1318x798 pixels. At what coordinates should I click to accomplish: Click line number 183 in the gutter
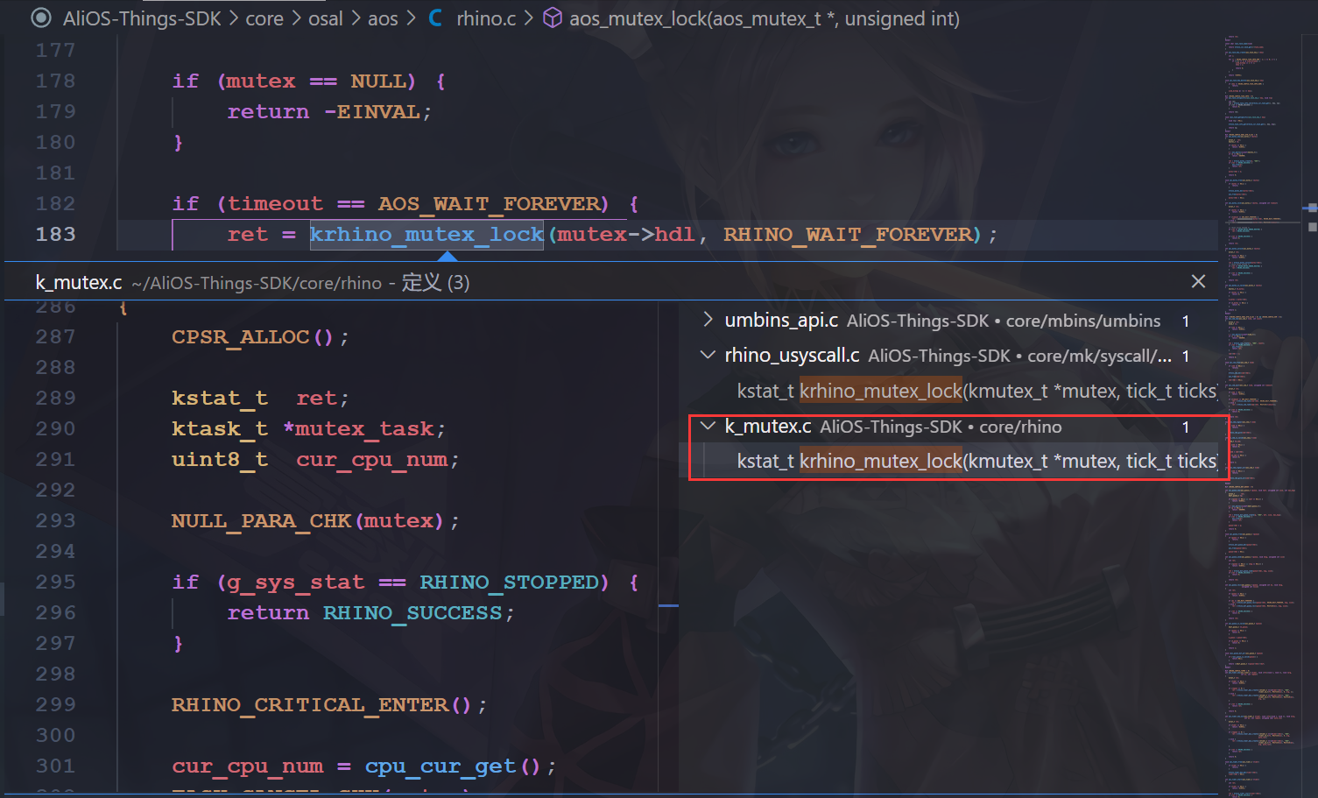click(x=55, y=235)
